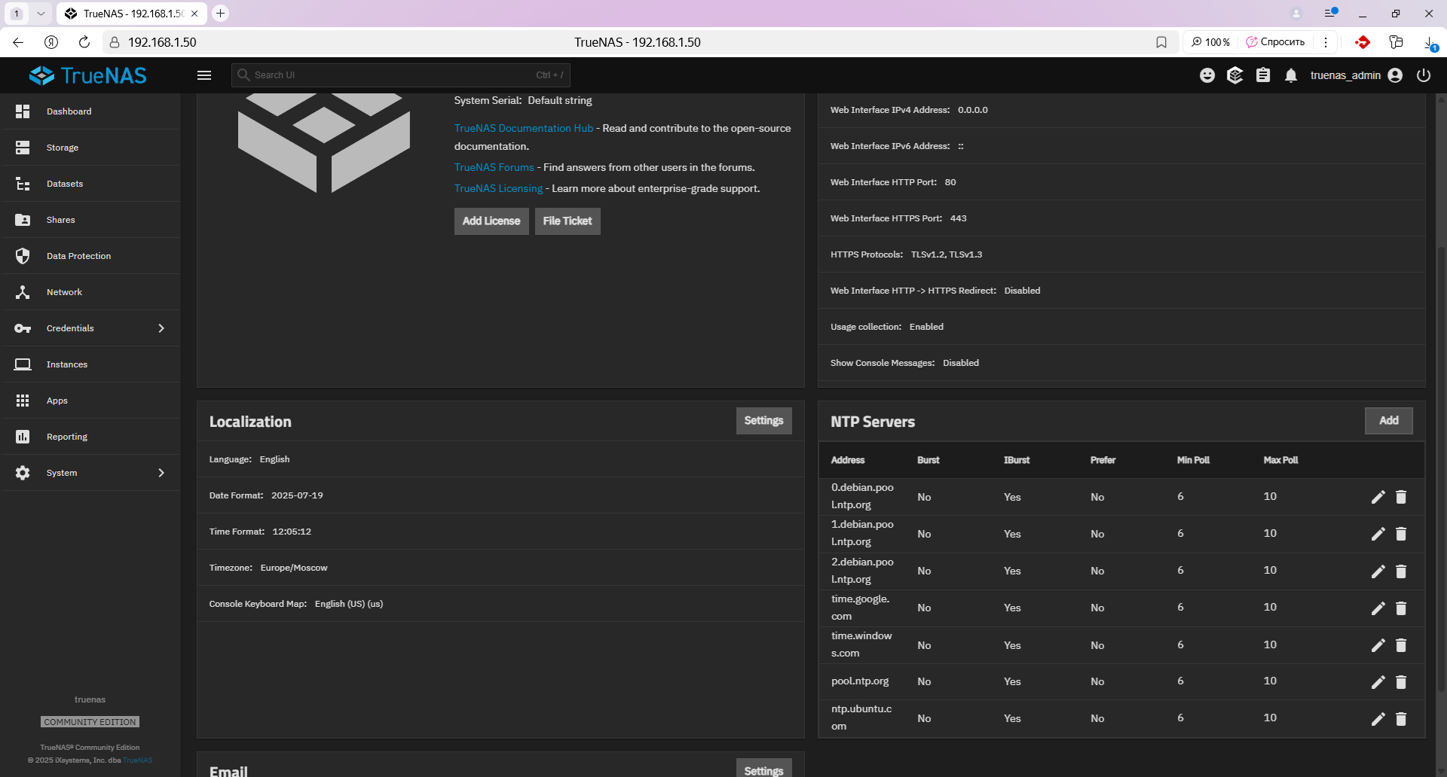
Task: Open the Reporting chart icon
Action: pyautogui.click(x=23, y=437)
